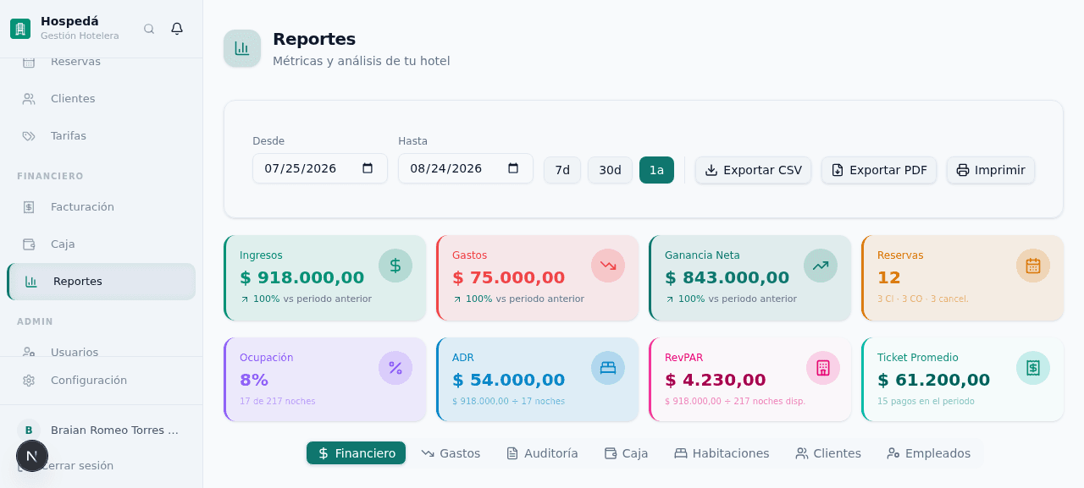Open the Hasta date calendar picker icon
Viewport: 1084px width, 488px height.
513,168
